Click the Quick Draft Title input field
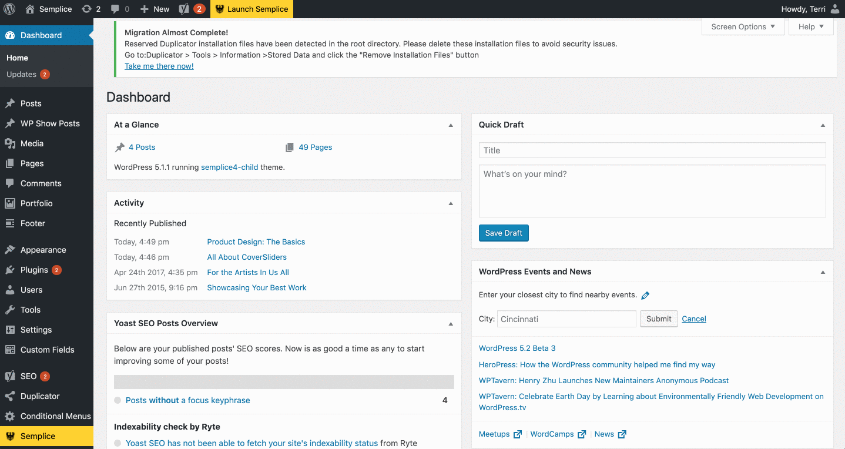Image resolution: width=845 pixels, height=449 pixels. (x=652, y=150)
